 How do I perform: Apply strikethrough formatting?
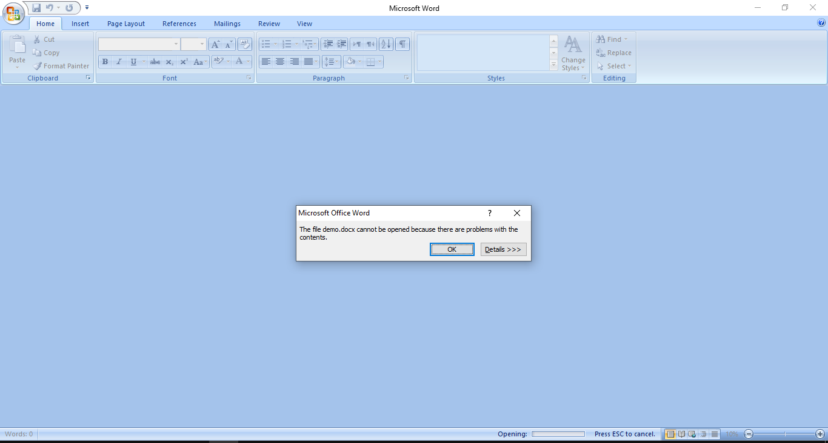[x=155, y=61]
